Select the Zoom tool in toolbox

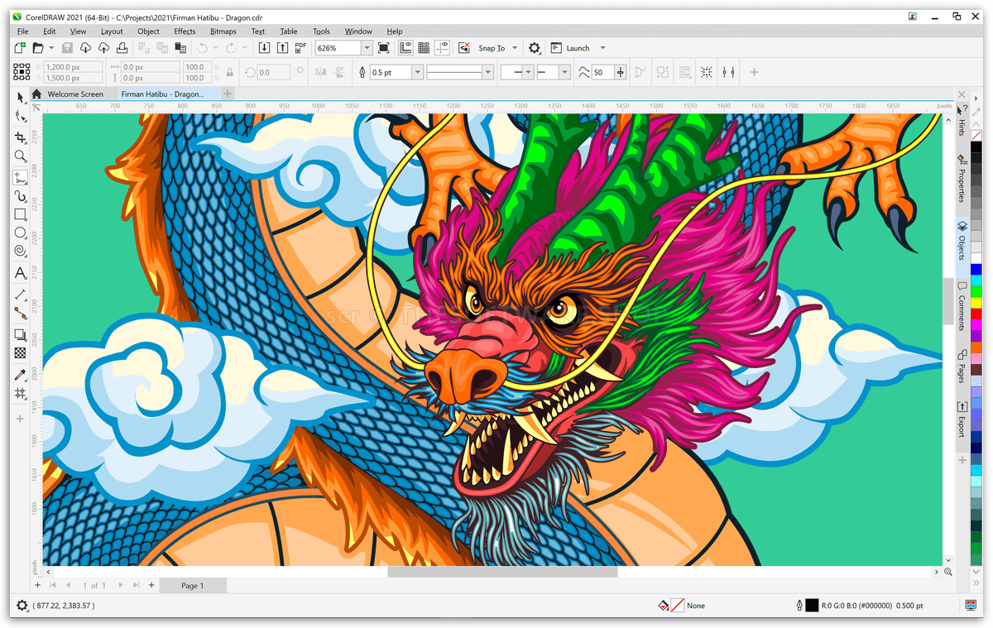(x=21, y=156)
